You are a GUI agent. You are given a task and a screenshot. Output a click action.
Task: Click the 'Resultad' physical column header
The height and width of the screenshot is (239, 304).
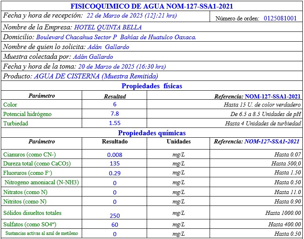(115, 96)
